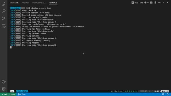
Task: Click "Starting Node 'k3d-demo-serverlb'" line
Action: click(x=34, y=45)
